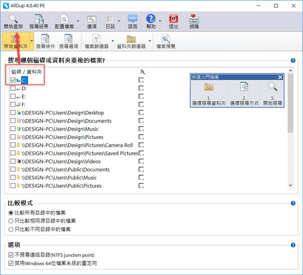The width and height of the screenshot is (303, 275).
Task: Click the 退出 exit icon
Action: pos(173,19)
